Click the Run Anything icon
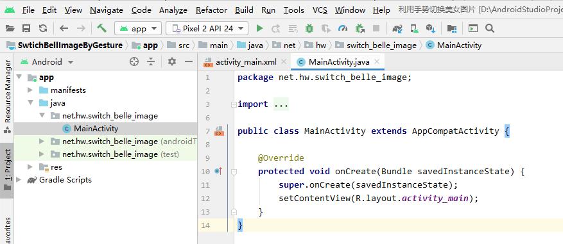This screenshot has height=244, width=563. pyautogui.click(x=473, y=28)
